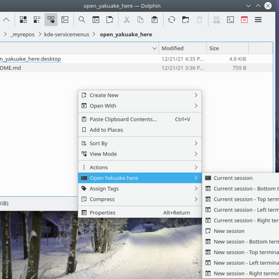This screenshot has height=279, width=279.
Task: Click arrow beside Actions
Action: 196,167
